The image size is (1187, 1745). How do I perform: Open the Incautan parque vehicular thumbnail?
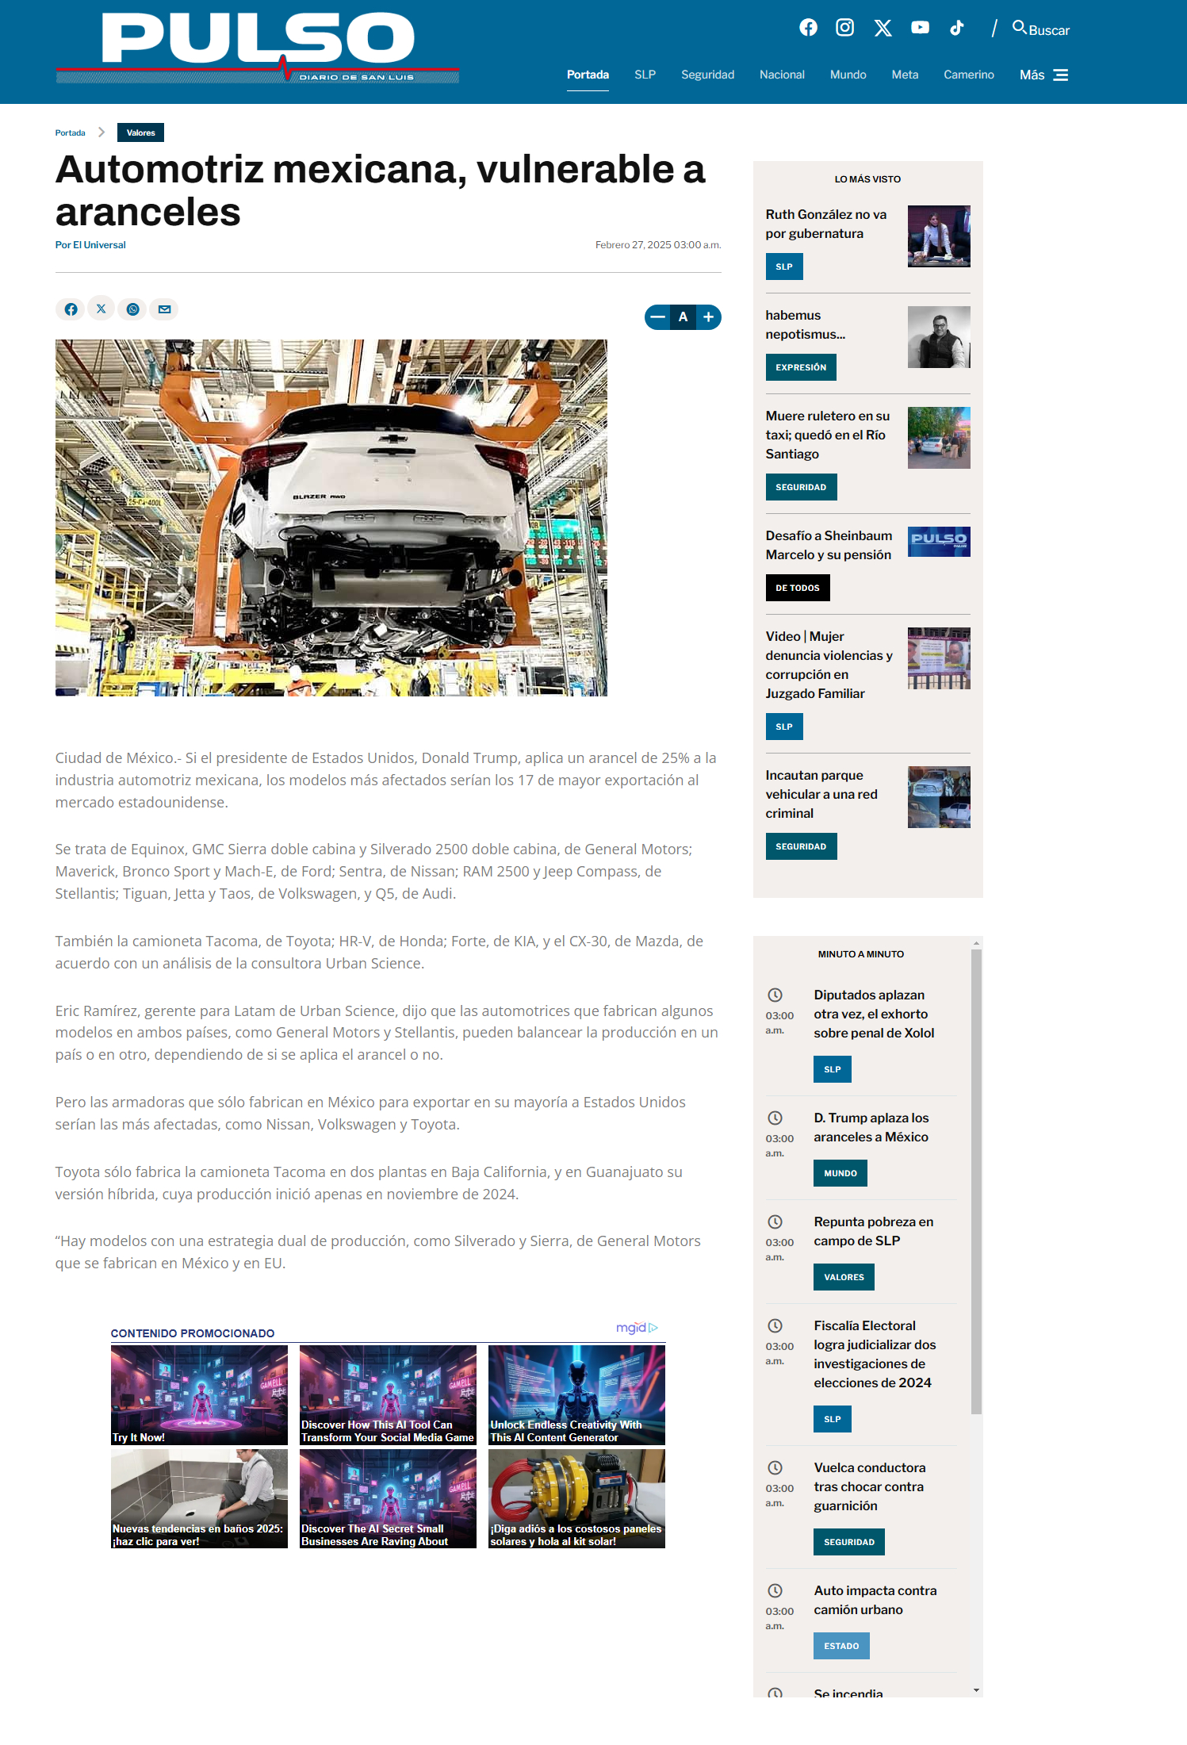[x=939, y=797]
